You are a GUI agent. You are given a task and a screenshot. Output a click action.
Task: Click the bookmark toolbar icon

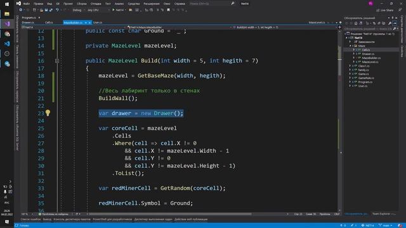click(168, 10)
